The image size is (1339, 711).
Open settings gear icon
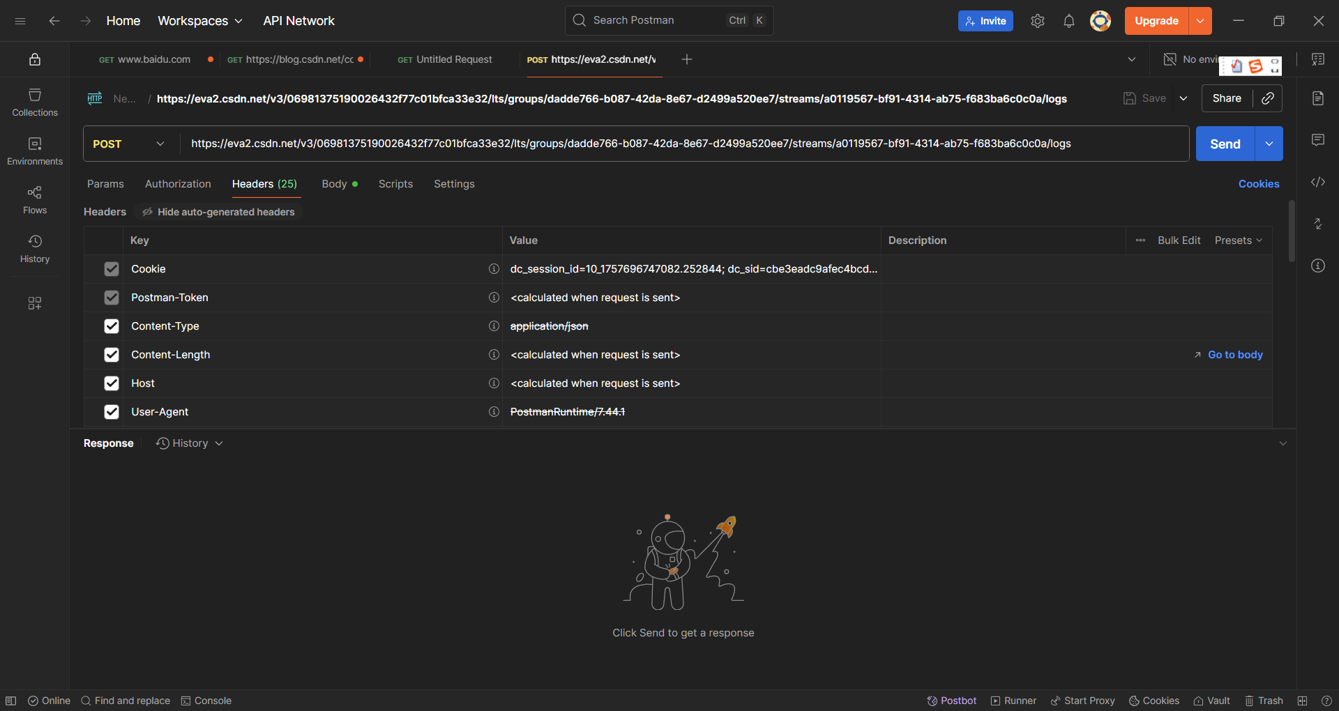click(1038, 21)
